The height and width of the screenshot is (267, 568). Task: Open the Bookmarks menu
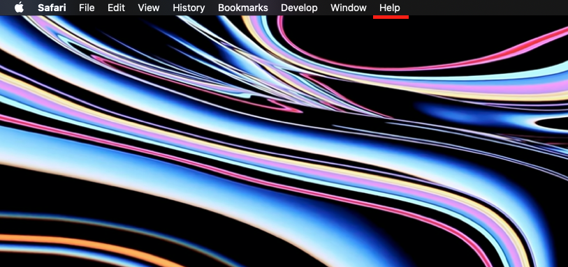[x=242, y=8]
